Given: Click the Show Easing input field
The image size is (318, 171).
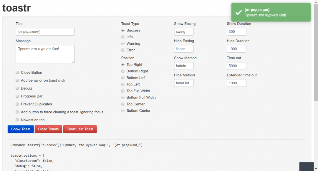Looking at the screenshot, I should tap(184, 32).
